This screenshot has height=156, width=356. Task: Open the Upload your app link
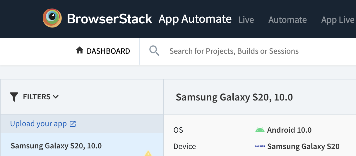pyautogui.click(x=39, y=124)
